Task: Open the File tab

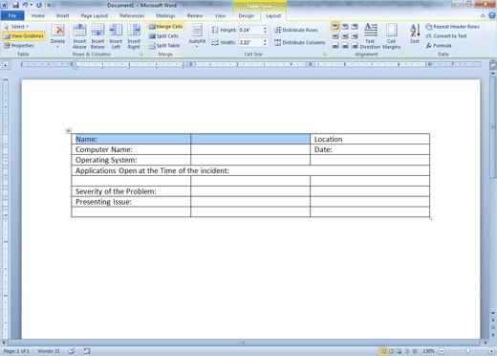Action: pyautogui.click(x=12, y=15)
